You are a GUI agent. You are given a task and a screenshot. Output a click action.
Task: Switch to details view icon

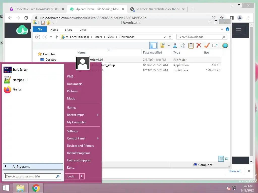(221, 159)
